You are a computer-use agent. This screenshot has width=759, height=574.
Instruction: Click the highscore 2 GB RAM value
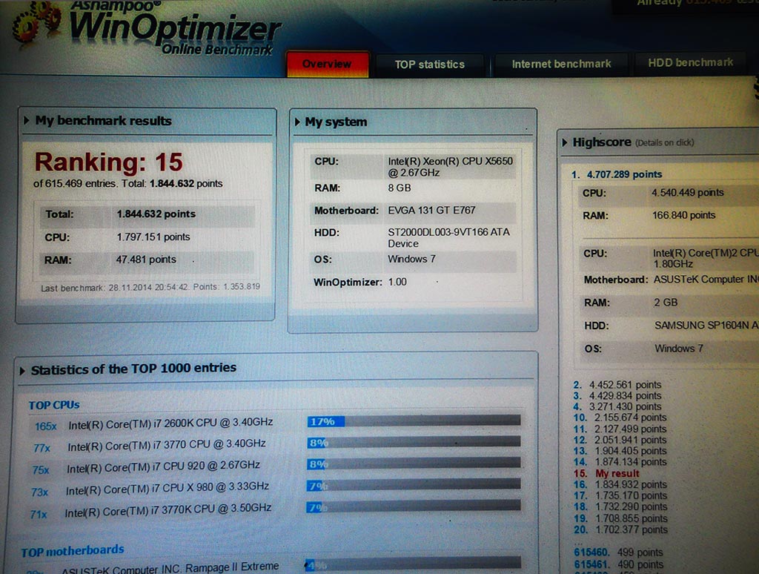coord(666,303)
